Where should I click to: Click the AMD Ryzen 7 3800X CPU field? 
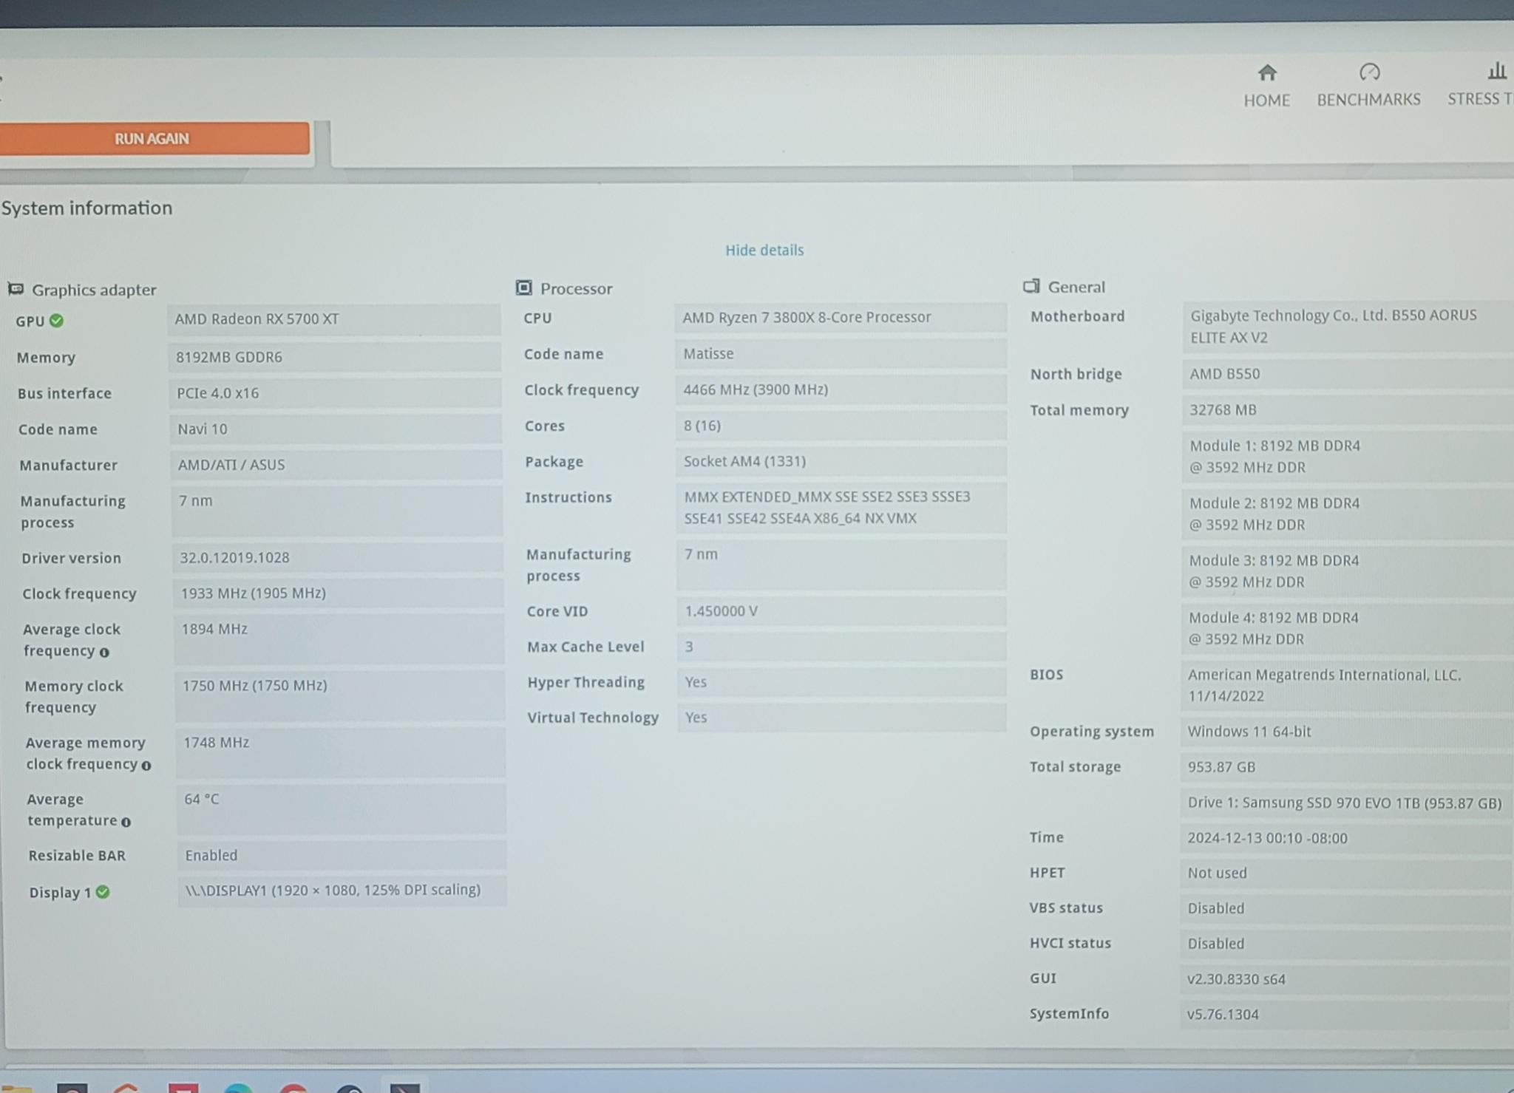841,317
